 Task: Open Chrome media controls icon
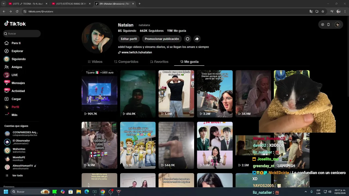point(332,11)
